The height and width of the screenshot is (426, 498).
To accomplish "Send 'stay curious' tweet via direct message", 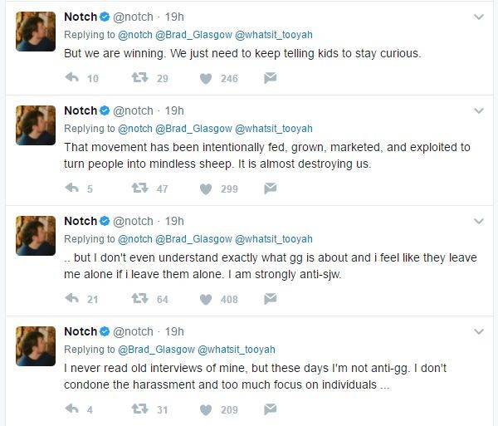I will (x=270, y=78).
